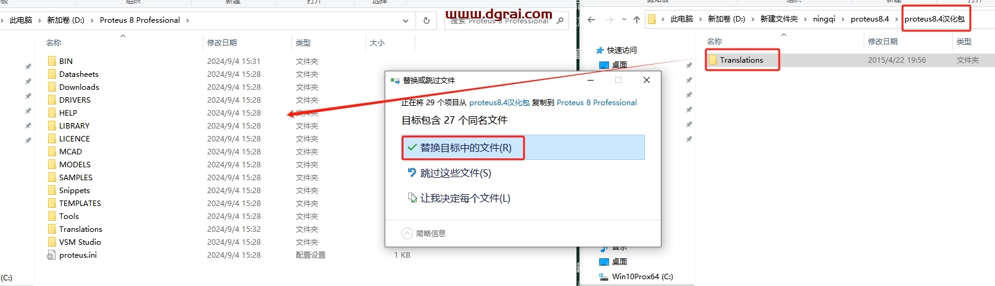Select the LIBRARY folder icon
The height and width of the screenshot is (286, 995).
point(52,125)
